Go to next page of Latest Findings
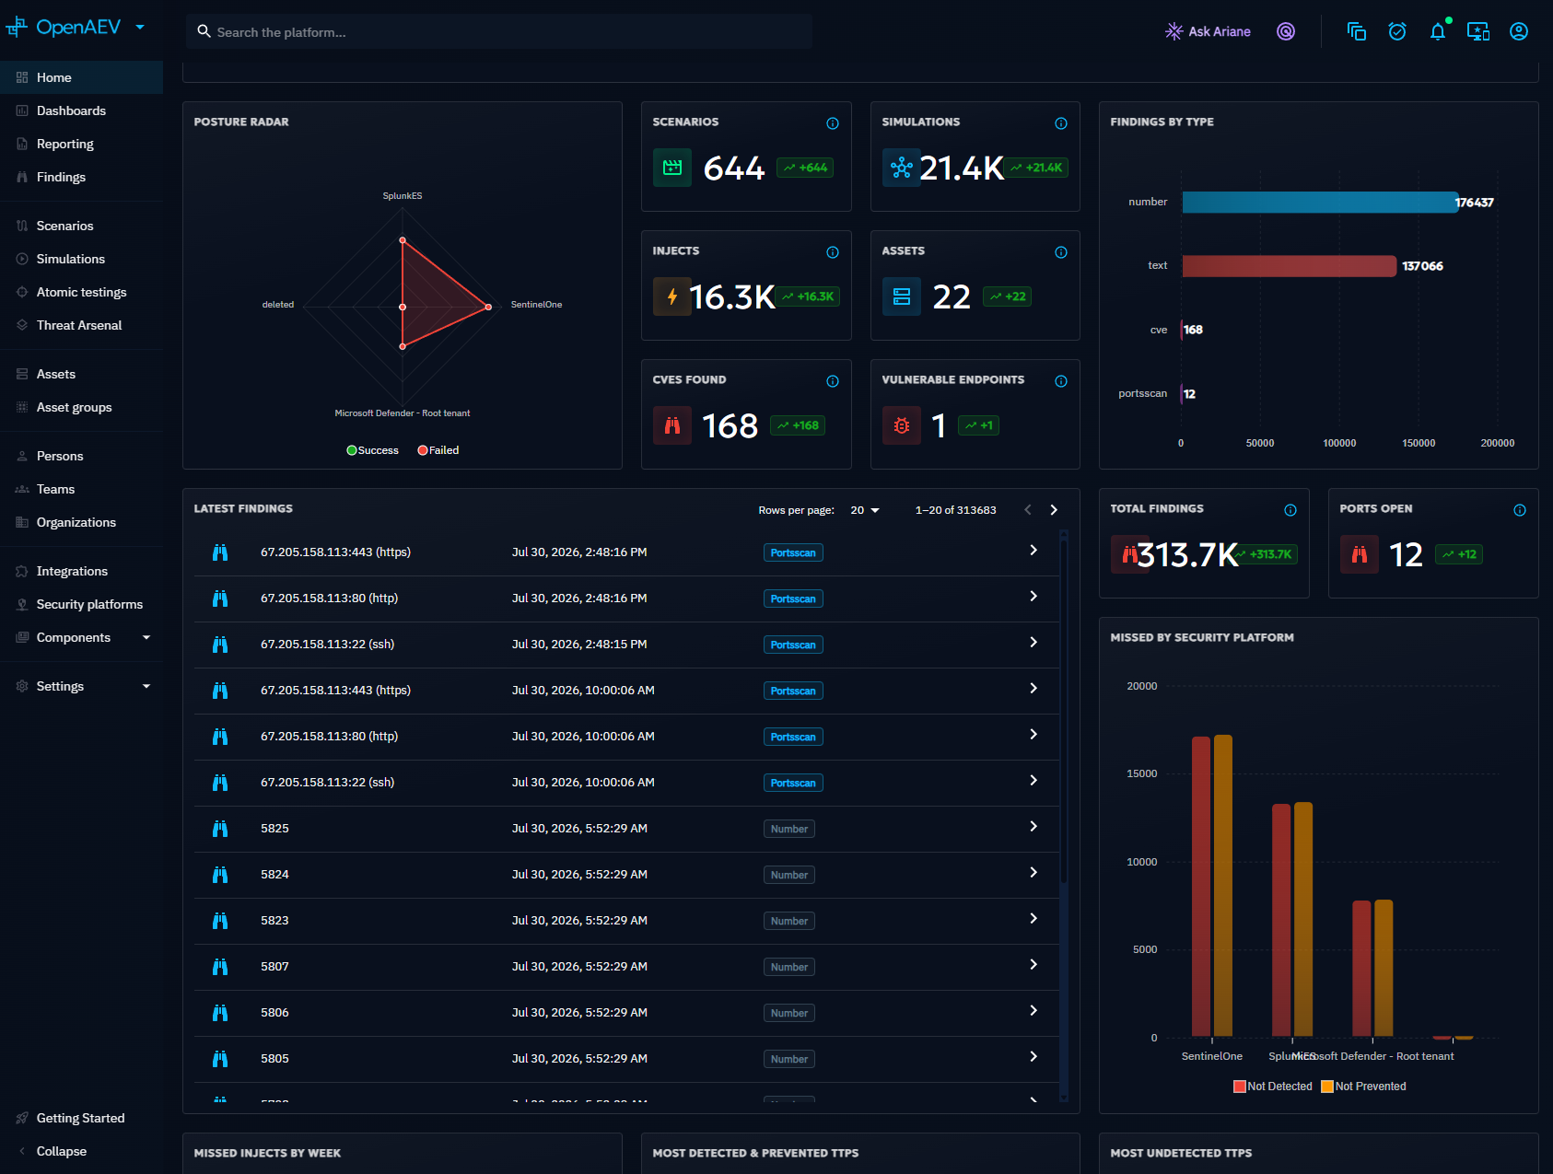The height and width of the screenshot is (1174, 1553). 1054,510
